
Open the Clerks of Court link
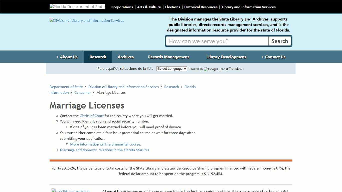point(92,115)
